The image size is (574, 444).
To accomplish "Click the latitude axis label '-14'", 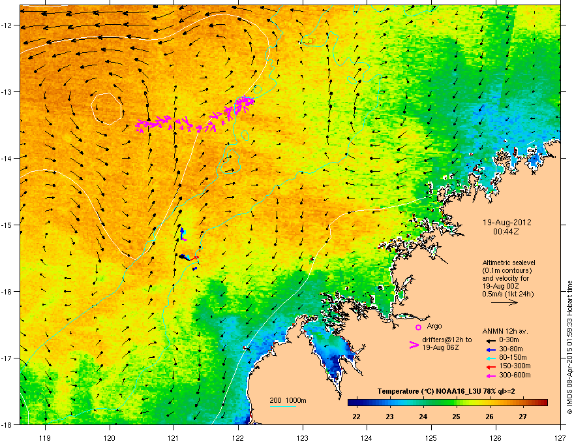I will [7, 158].
